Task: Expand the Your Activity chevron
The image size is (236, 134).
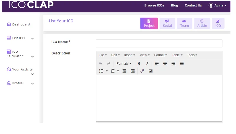Action: click(x=32, y=74)
